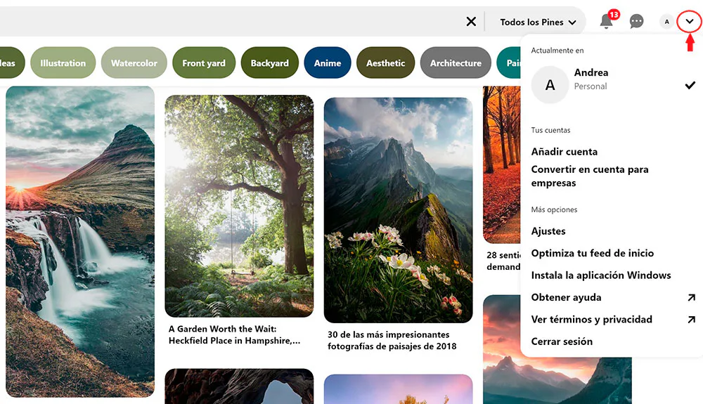Viewport: 703px width, 404px height.
Task: Open Ver términos y privacidad
Action: pos(591,320)
